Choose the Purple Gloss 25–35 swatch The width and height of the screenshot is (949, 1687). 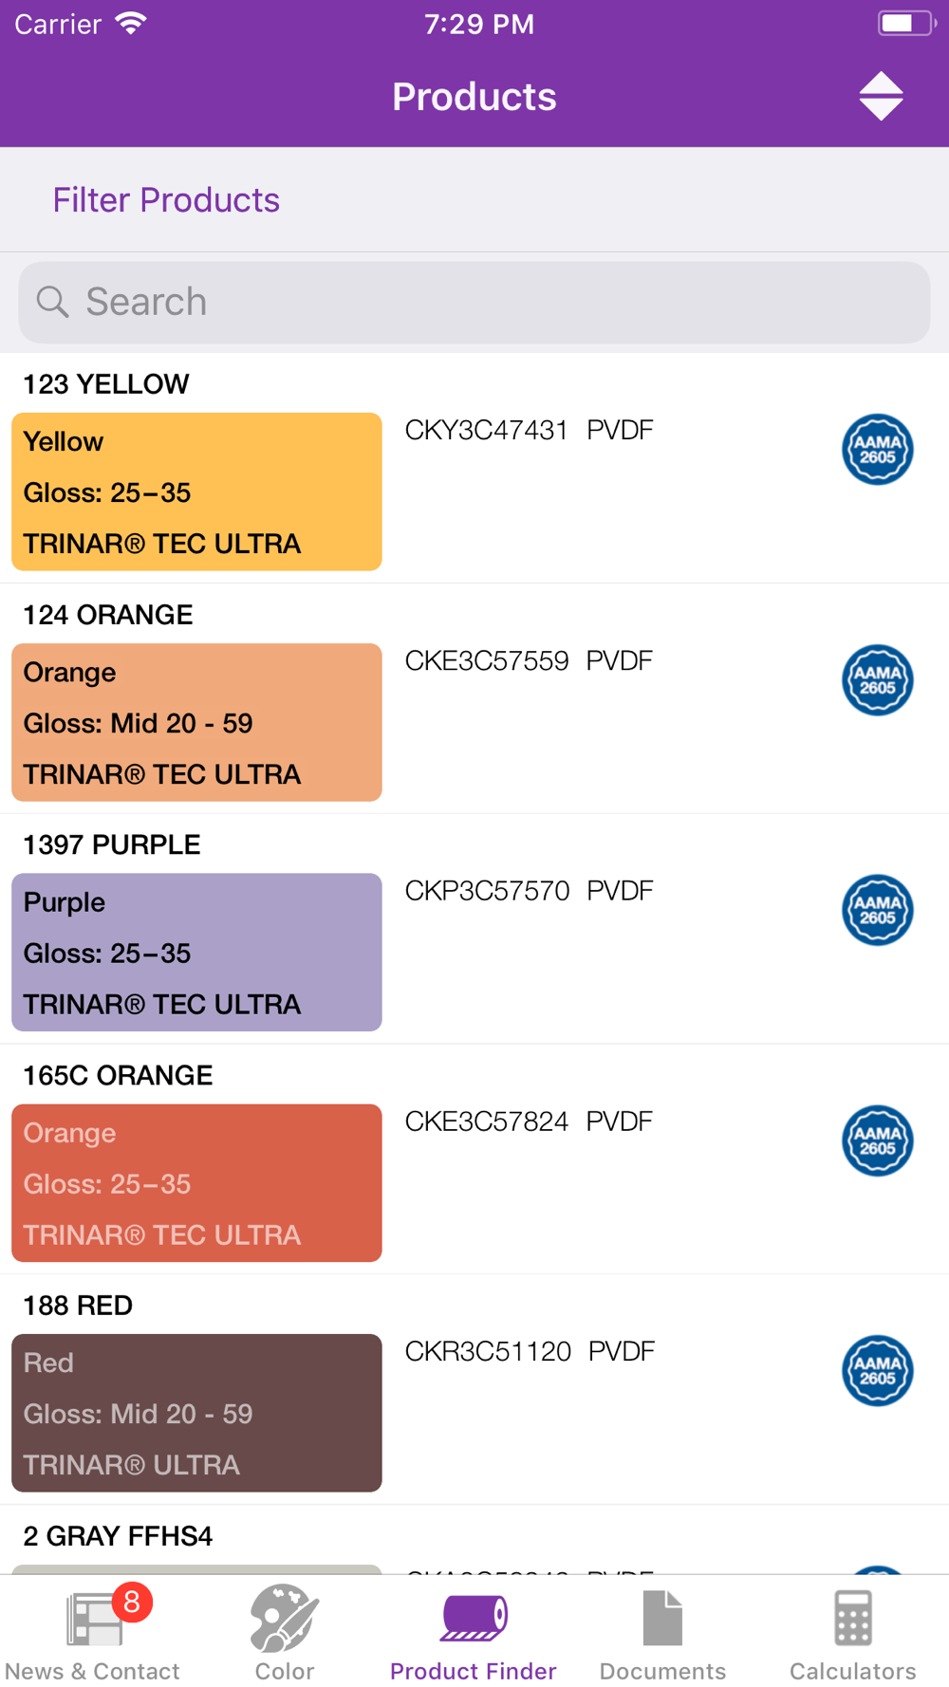coord(196,953)
